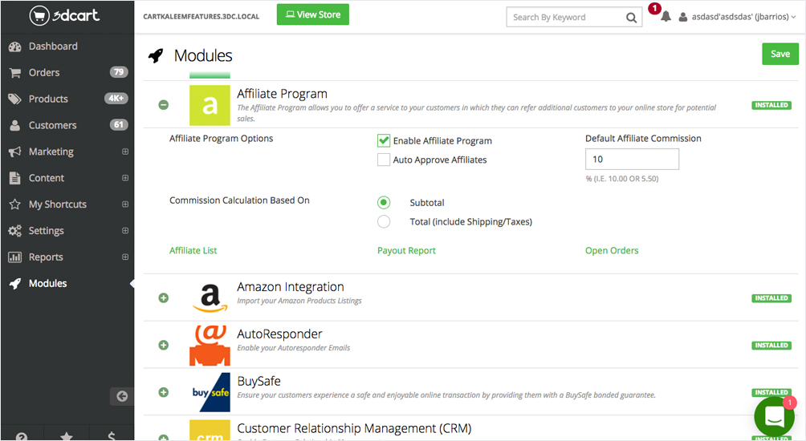Viewport: 806px width, 441px height.
Task: Open the Affiliate List link
Action: tap(193, 250)
